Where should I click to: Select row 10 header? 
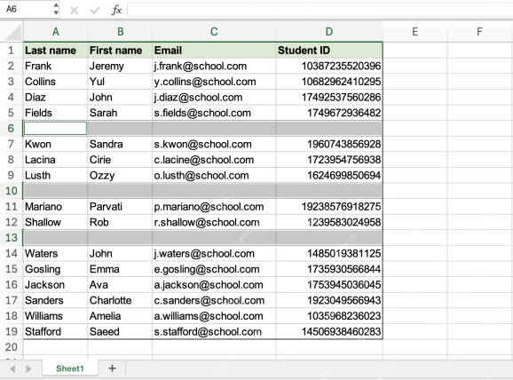tap(12, 191)
